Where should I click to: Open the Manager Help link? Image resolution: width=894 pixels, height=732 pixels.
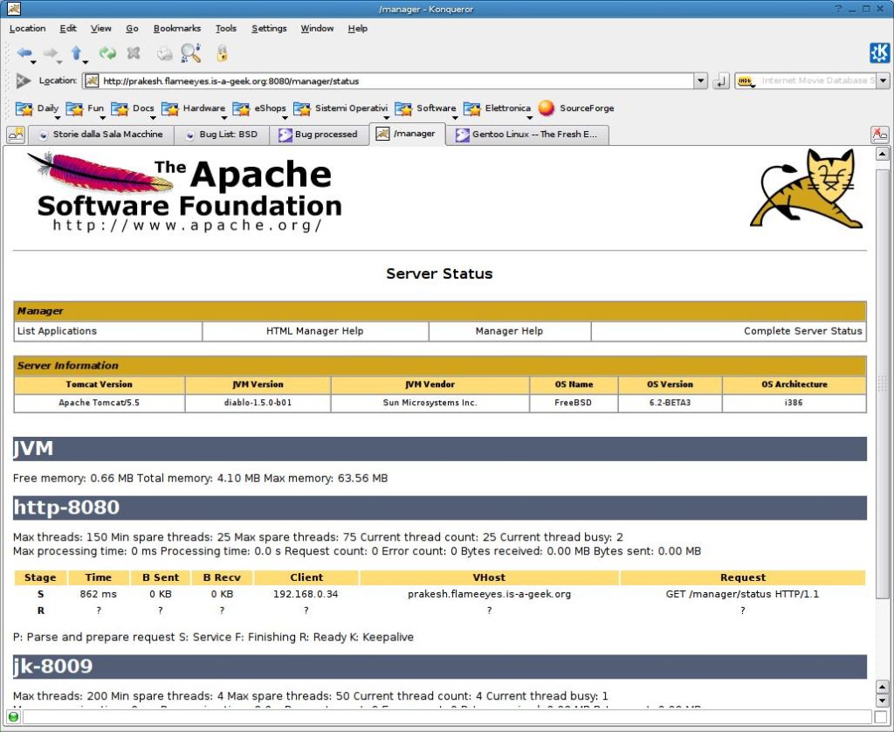point(509,331)
